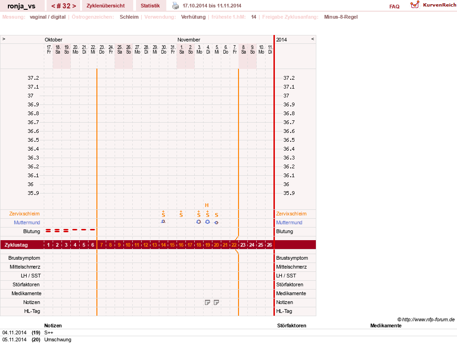Open the note icon on cycle day 20

216,303
